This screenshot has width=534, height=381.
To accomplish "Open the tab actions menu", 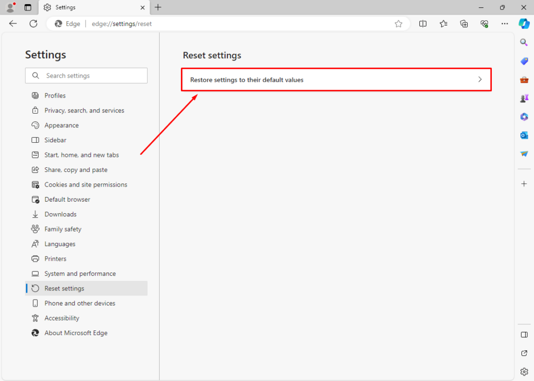I will 28,7.
